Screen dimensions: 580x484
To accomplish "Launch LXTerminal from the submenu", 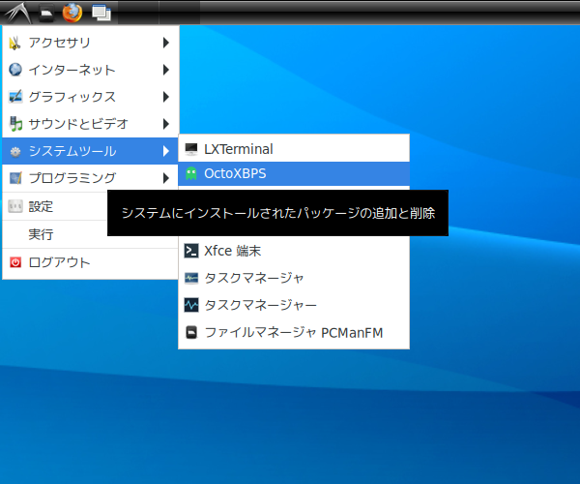I will pos(294,149).
